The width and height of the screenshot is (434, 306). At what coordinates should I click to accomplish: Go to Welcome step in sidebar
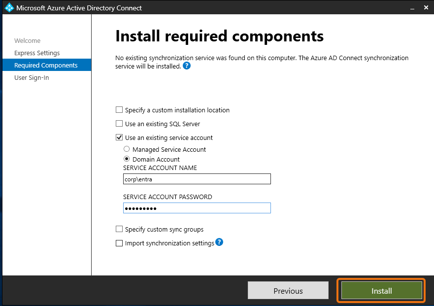(x=28, y=41)
